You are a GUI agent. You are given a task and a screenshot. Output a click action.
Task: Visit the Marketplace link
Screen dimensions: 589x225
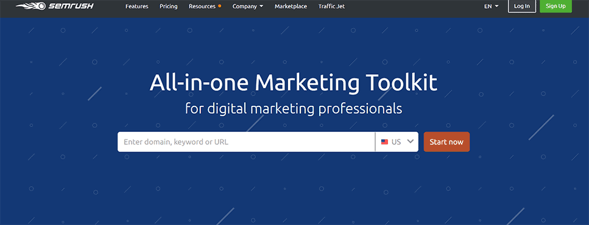[x=291, y=6]
